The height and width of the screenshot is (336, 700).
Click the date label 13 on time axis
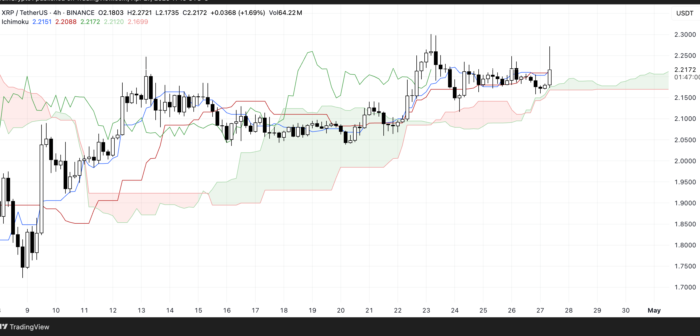click(141, 310)
